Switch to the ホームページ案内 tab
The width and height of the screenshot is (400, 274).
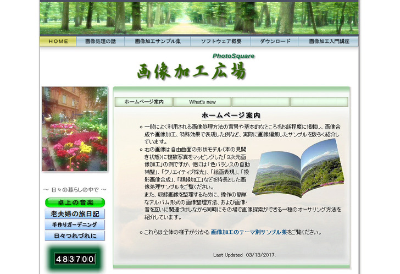point(143,102)
